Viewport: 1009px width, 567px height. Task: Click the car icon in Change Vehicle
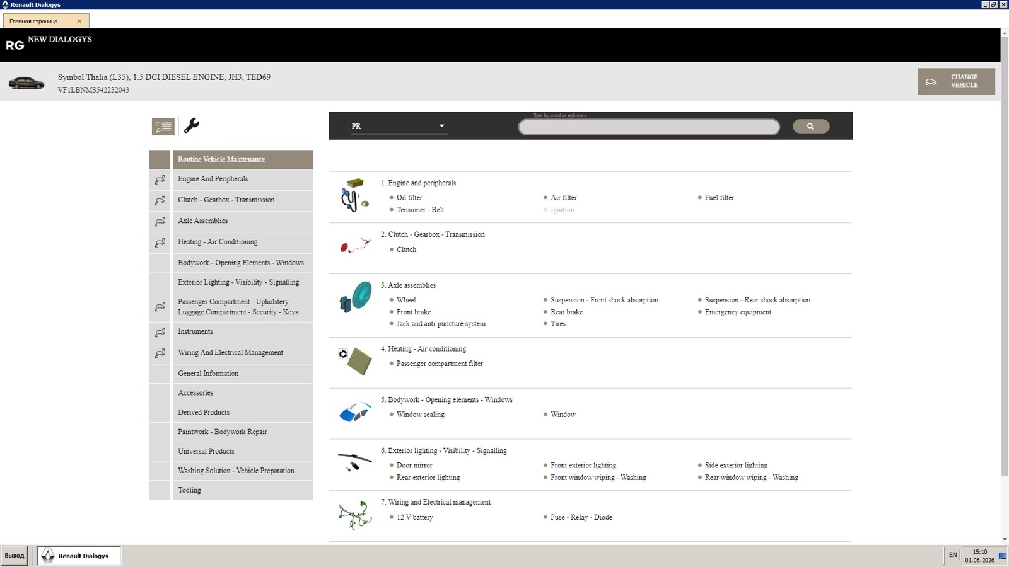pos(931,82)
